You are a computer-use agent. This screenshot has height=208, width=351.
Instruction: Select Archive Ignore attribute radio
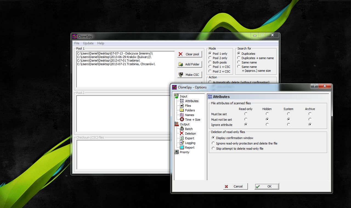point(310,124)
